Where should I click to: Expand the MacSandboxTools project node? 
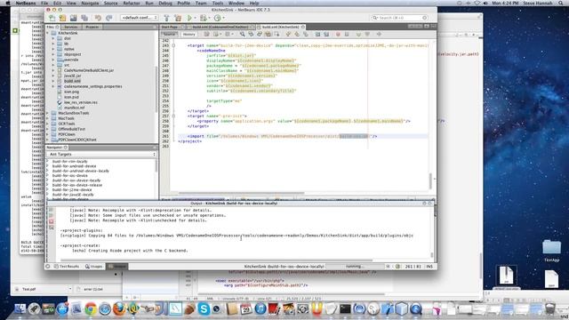coord(48,113)
